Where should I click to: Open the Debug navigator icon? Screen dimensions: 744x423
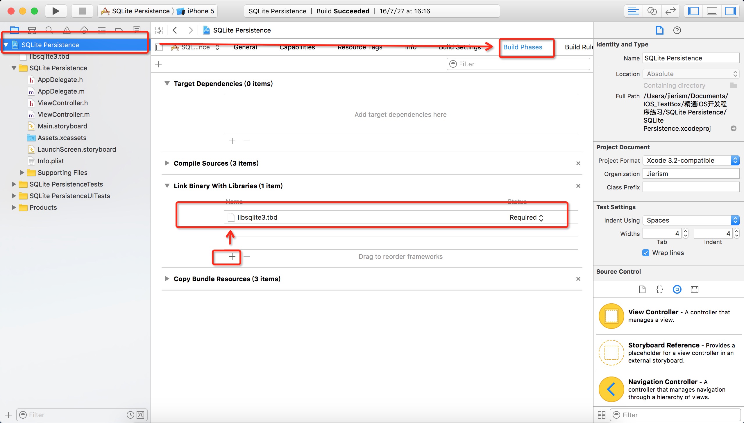click(x=102, y=30)
